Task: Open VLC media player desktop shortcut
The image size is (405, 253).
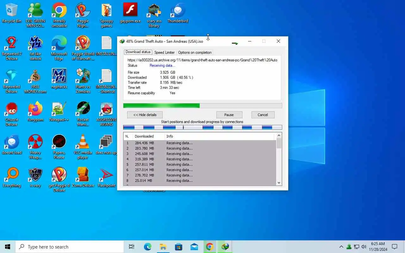Action: coord(83,147)
